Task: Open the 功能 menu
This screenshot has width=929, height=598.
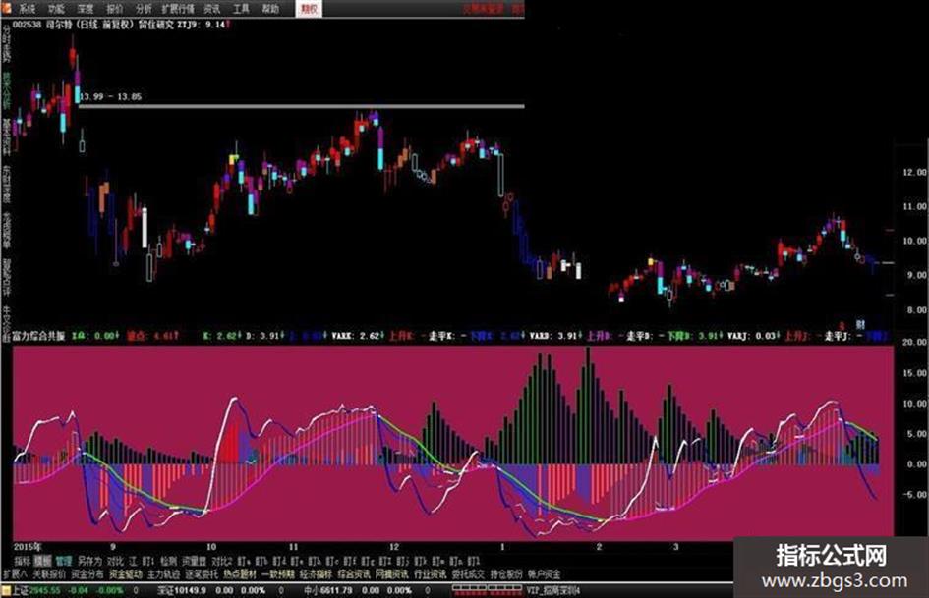Action: tap(56, 8)
